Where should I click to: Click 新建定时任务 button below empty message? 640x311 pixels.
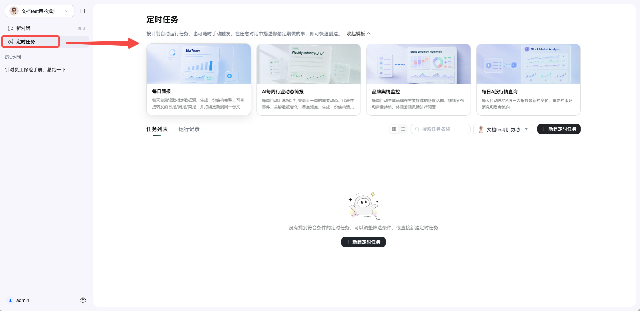click(x=364, y=242)
